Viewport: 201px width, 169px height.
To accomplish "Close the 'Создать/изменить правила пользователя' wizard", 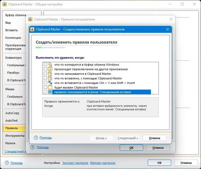I will pos(168,29).
